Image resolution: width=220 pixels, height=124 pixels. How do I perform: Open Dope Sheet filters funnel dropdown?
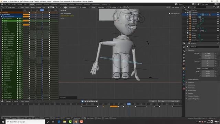tap(56, 7)
